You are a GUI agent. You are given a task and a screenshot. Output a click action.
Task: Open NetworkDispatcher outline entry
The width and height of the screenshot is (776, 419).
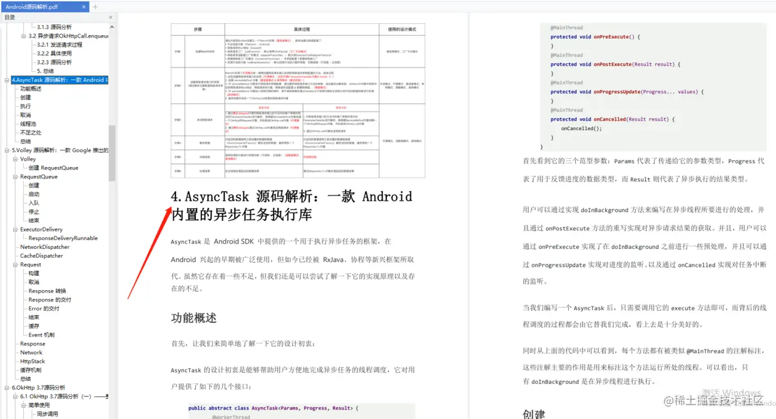pyautogui.click(x=45, y=247)
